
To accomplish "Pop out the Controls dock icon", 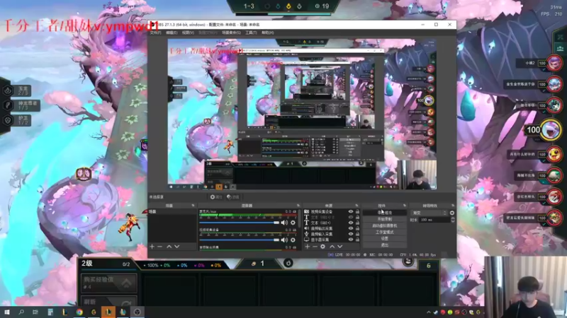I will (x=405, y=206).
